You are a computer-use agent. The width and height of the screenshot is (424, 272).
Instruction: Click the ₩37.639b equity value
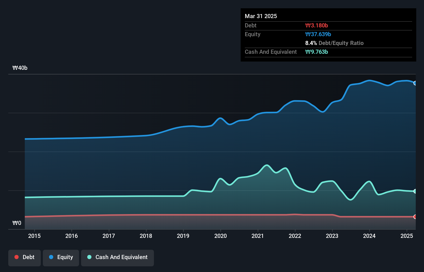coord(318,34)
